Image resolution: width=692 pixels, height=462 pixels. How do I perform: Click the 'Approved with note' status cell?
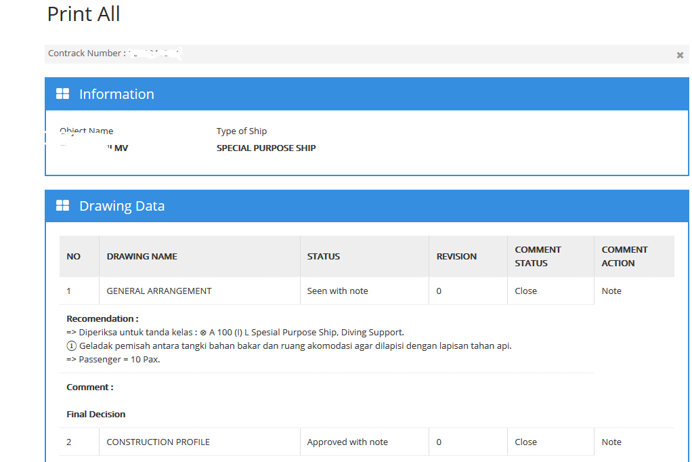[x=347, y=442]
